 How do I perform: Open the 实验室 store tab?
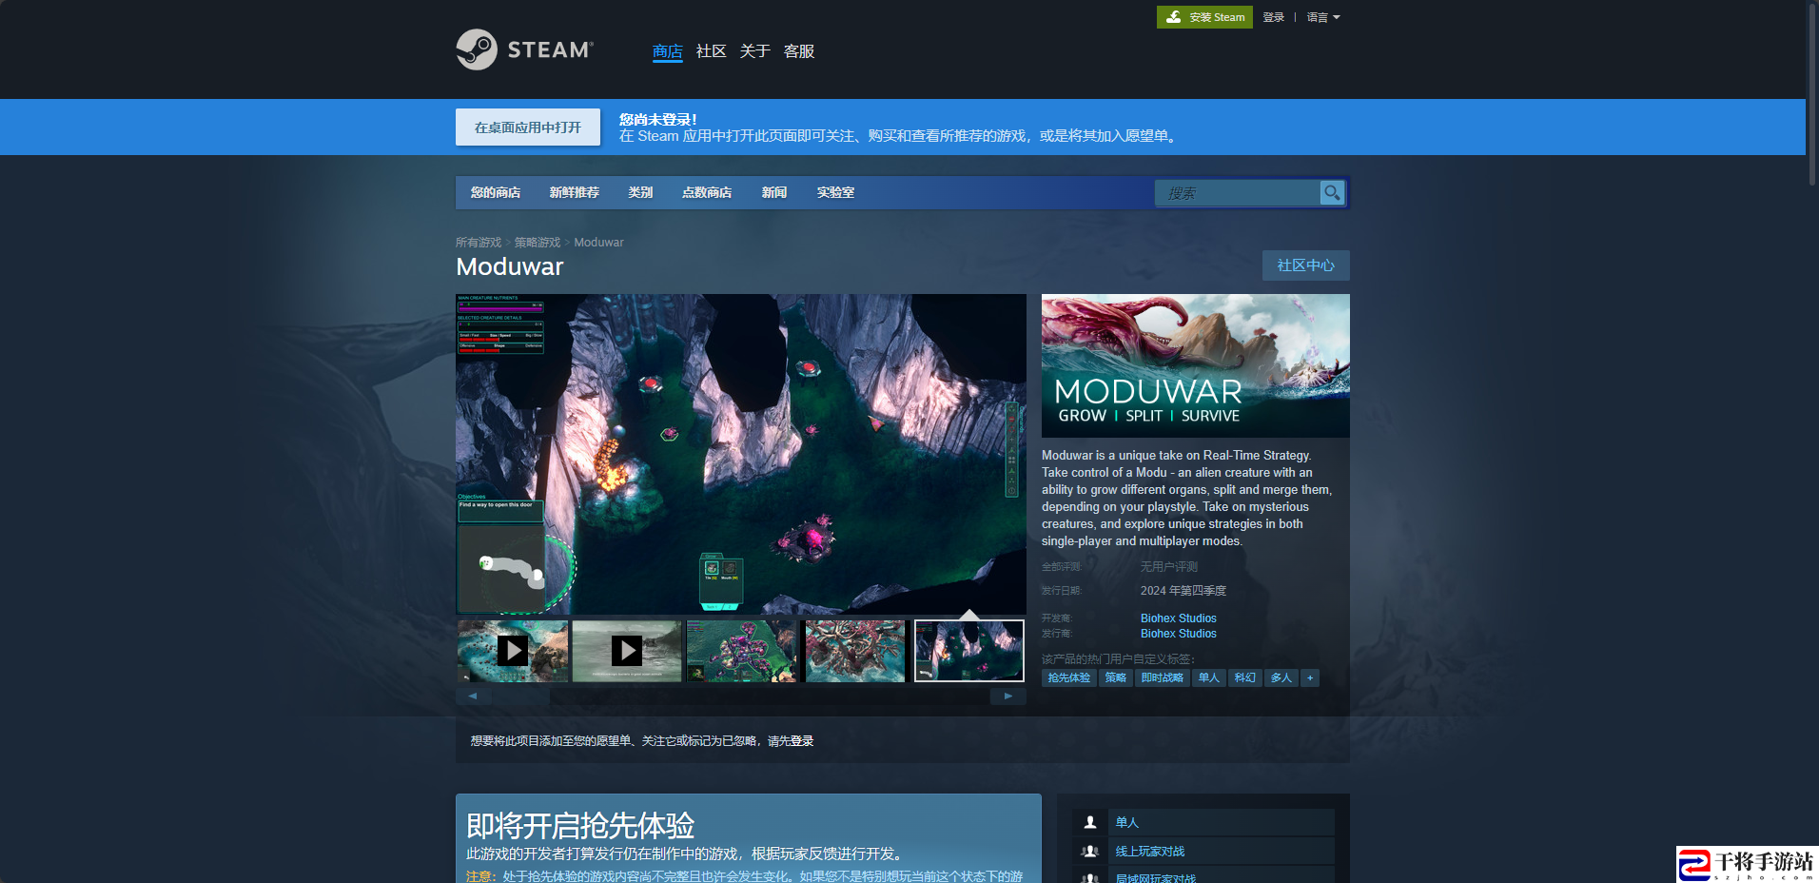(835, 192)
